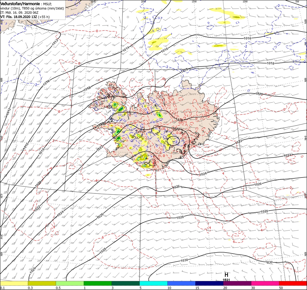Pick the blue 10–15 legend swatch
Viewport: 307px width, 290px height.
pos(181,284)
